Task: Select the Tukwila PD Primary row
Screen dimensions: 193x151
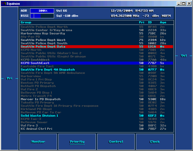Action: coord(97,103)
